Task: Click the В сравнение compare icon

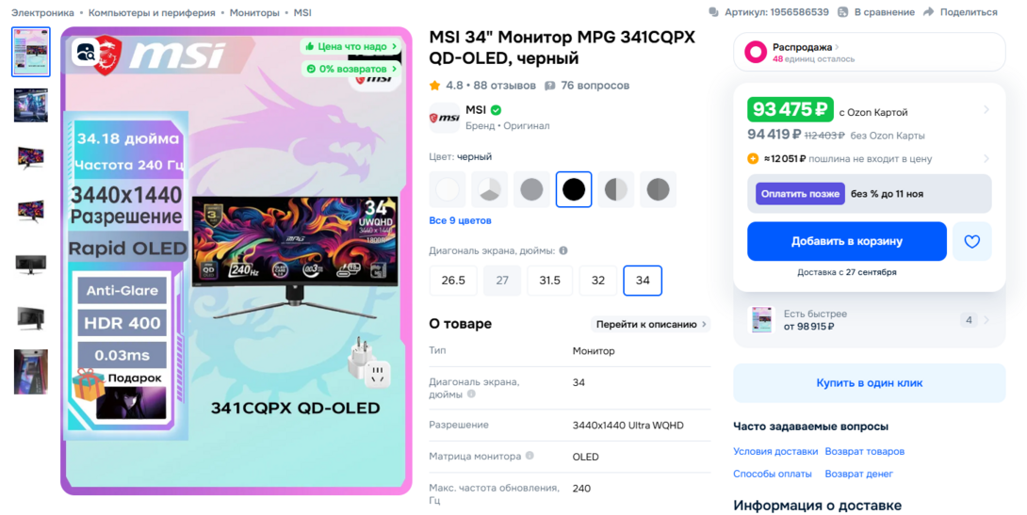Action: [843, 12]
